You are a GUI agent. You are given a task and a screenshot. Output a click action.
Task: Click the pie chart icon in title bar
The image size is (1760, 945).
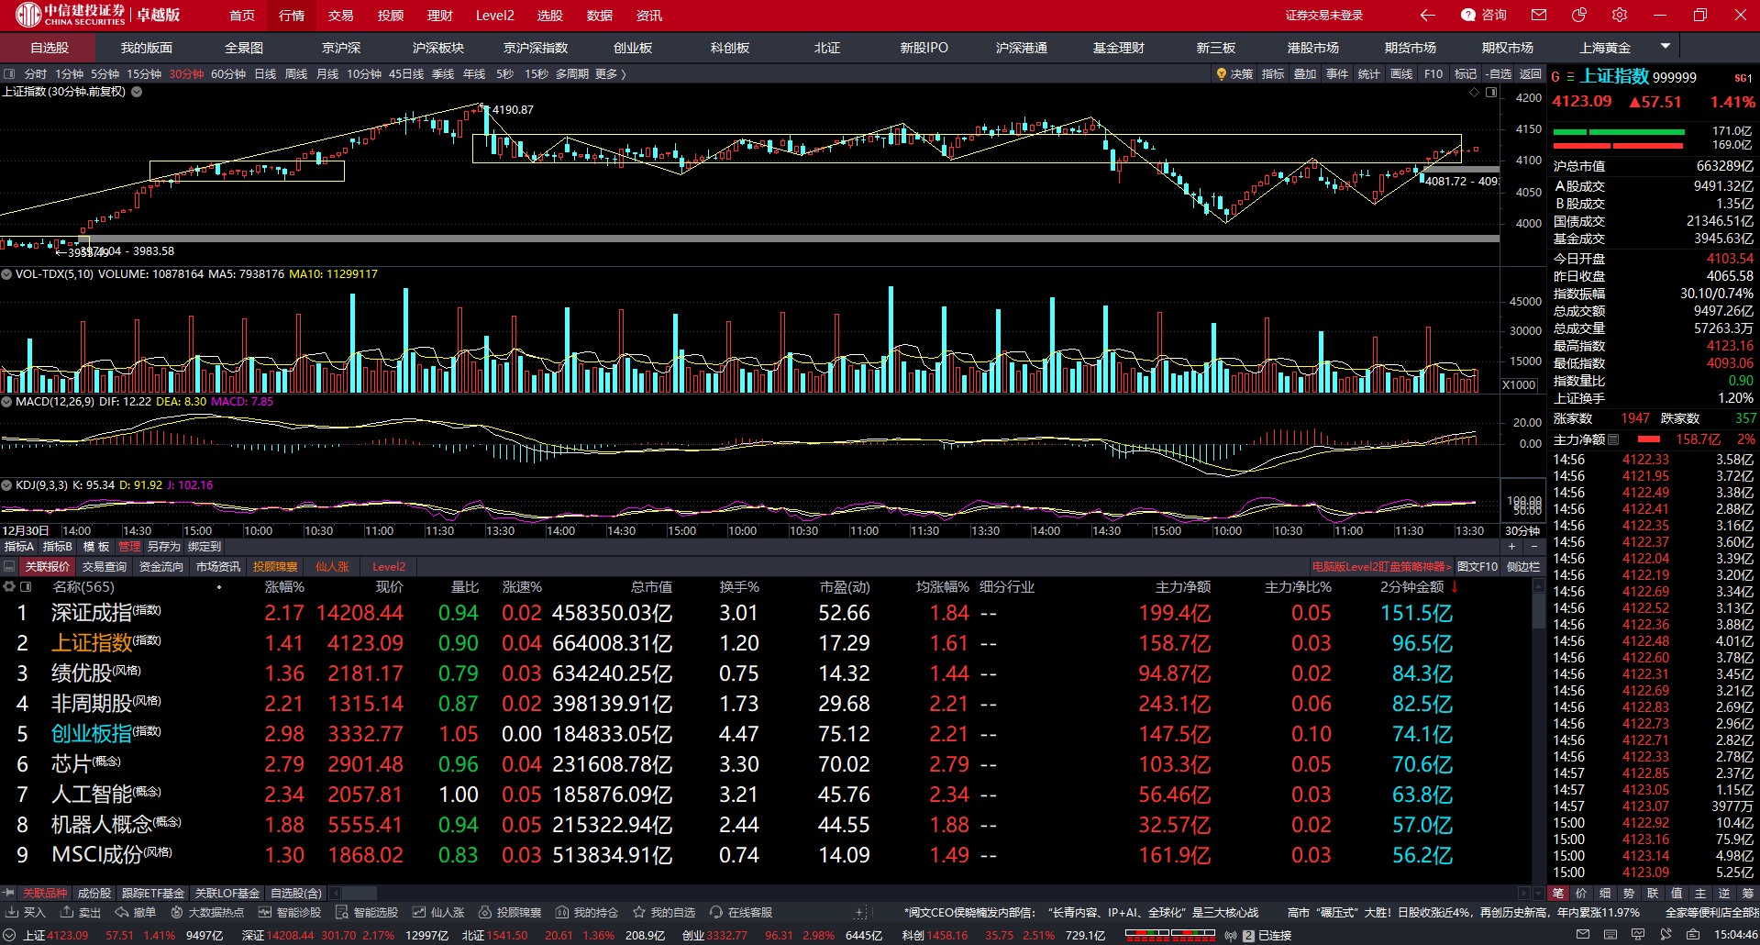point(1579,15)
